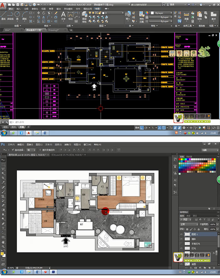The height and width of the screenshot is (278, 220).
Task: Click AutoCAD new layout tab plus button
Action: click(x=28, y=127)
